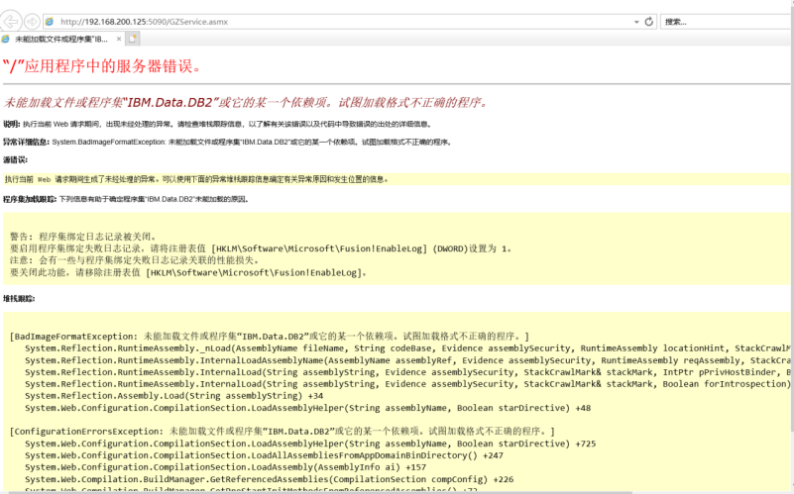Click the InternalLoadAssemblyName stack line

(x=407, y=360)
